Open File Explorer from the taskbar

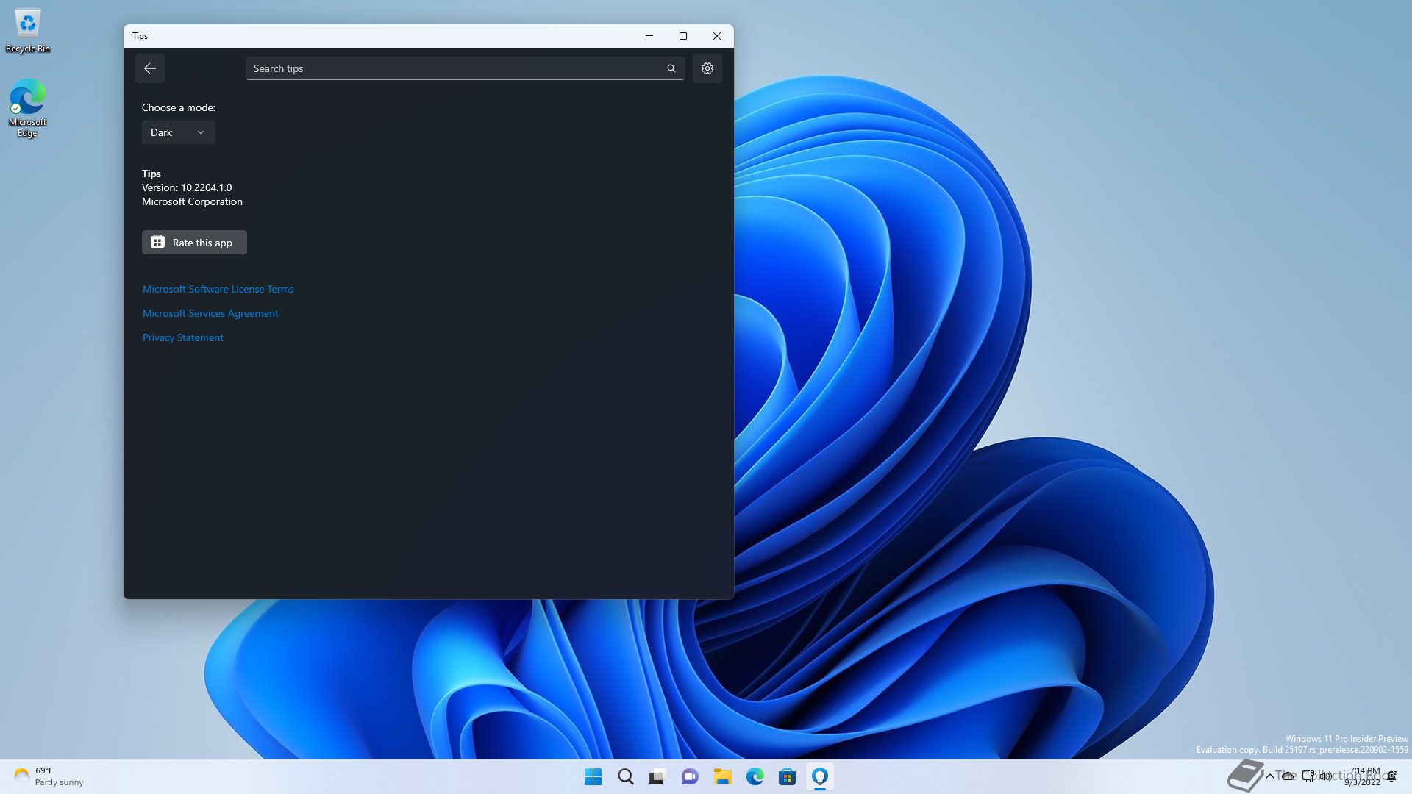(722, 776)
